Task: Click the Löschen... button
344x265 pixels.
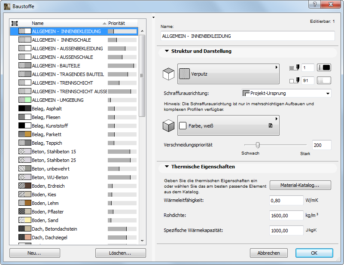Action: pyautogui.click(x=120, y=253)
